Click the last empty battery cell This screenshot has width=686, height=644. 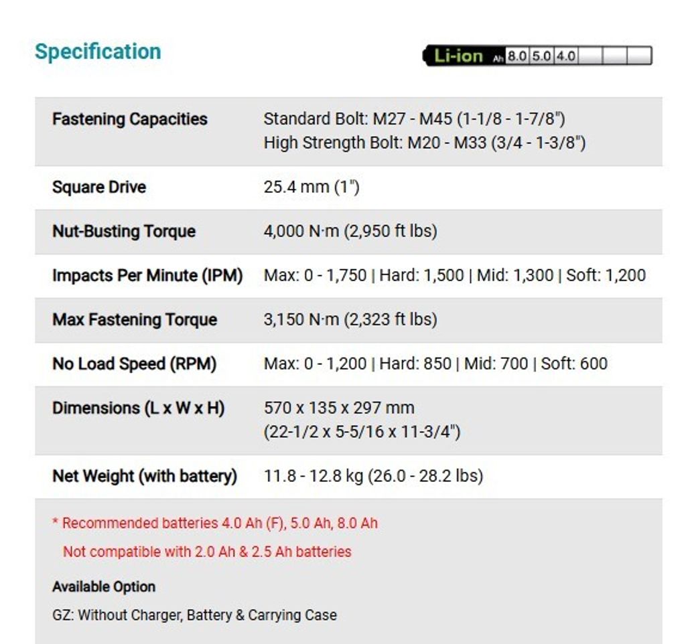[x=639, y=56]
